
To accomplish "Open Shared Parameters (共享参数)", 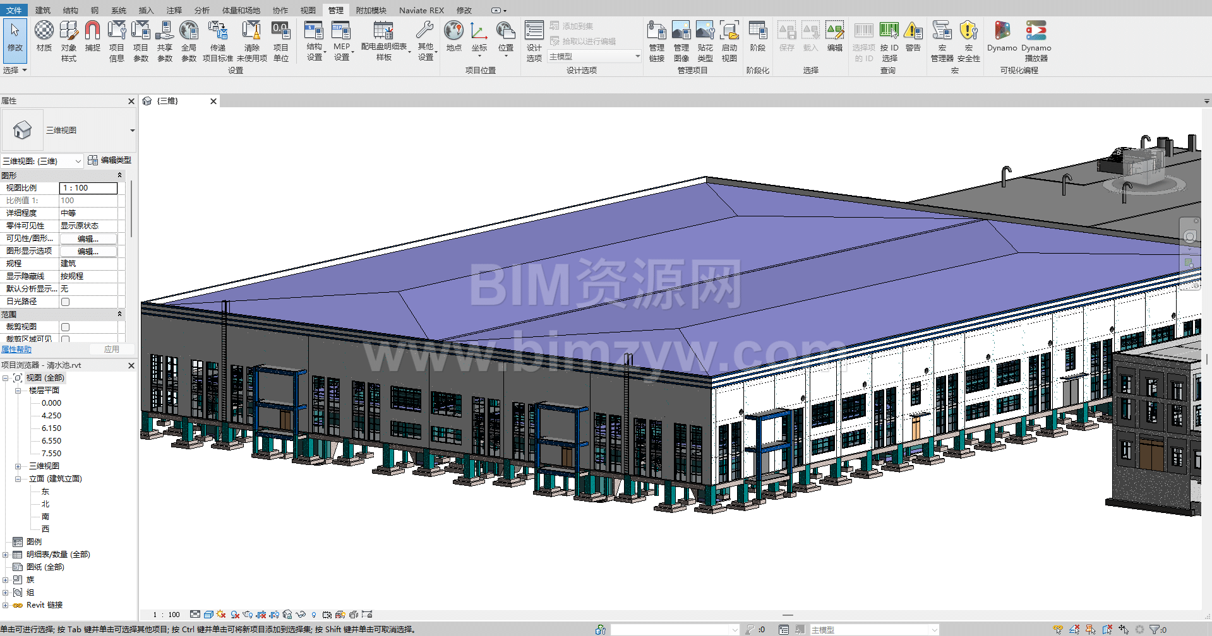I will 165,41.
